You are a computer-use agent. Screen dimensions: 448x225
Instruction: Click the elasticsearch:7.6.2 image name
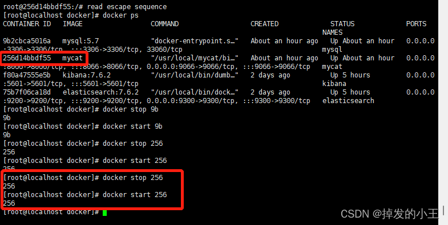point(100,92)
